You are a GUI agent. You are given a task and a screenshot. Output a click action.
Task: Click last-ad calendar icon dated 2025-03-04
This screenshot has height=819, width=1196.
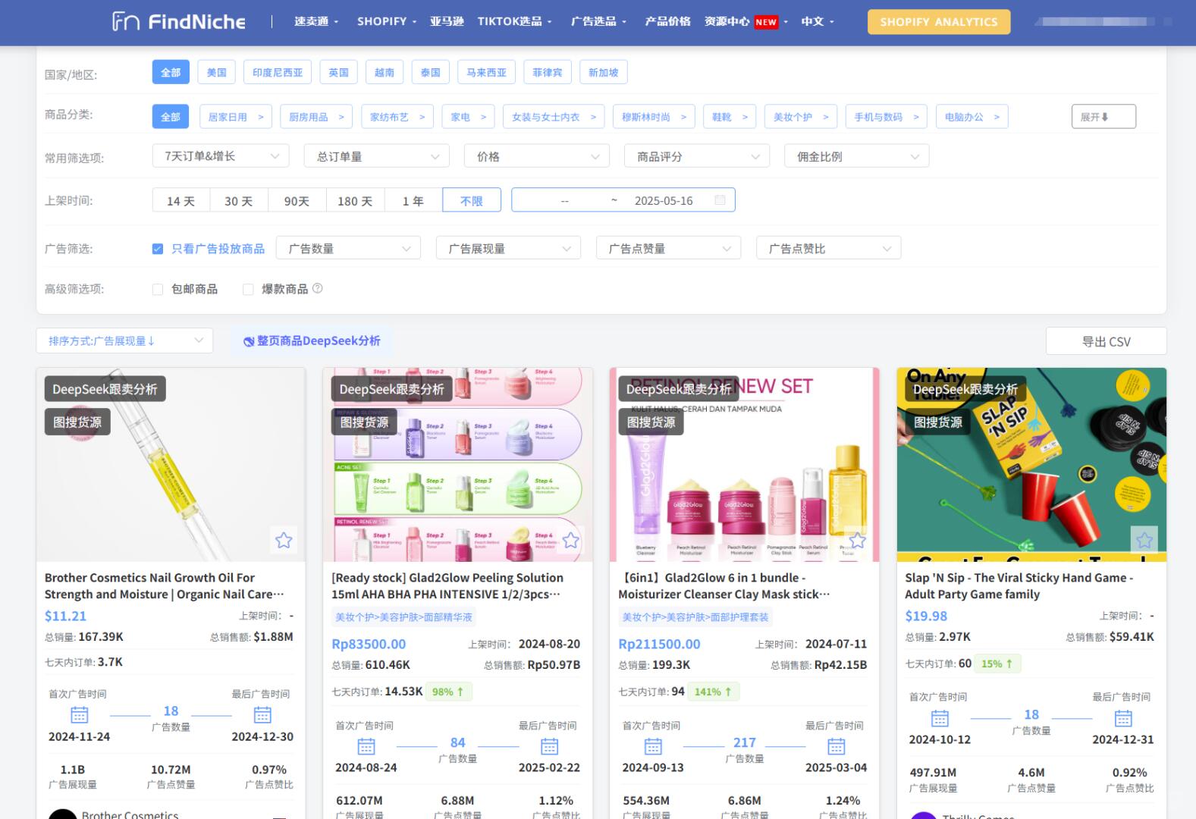836,746
